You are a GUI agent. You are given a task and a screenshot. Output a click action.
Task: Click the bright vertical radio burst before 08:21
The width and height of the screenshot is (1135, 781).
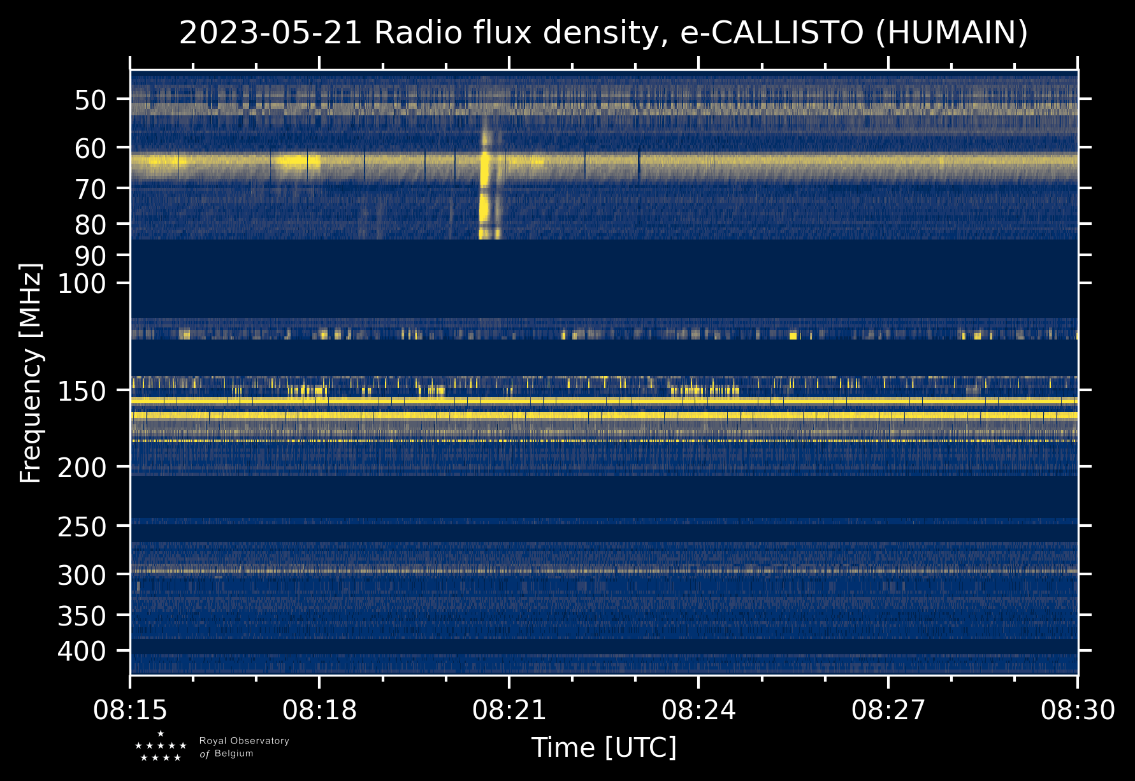tap(486, 185)
